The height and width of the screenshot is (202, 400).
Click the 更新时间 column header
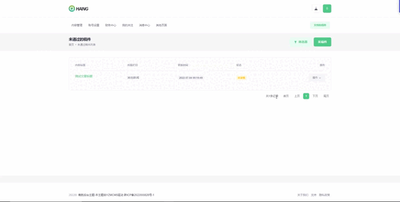183,65
